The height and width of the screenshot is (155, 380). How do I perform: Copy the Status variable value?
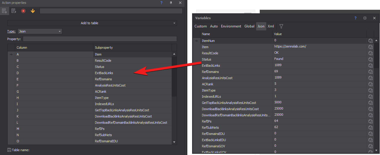click(x=370, y=59)
